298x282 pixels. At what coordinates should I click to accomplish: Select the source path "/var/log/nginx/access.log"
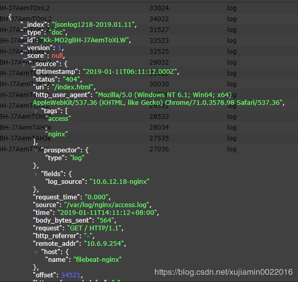[x=106, y=205]
